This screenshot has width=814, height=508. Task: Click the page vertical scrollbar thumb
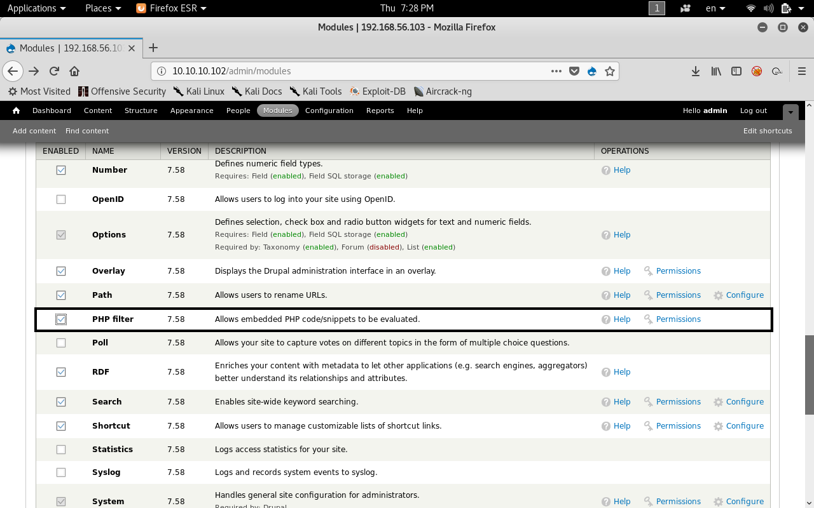tap(809, 375)
